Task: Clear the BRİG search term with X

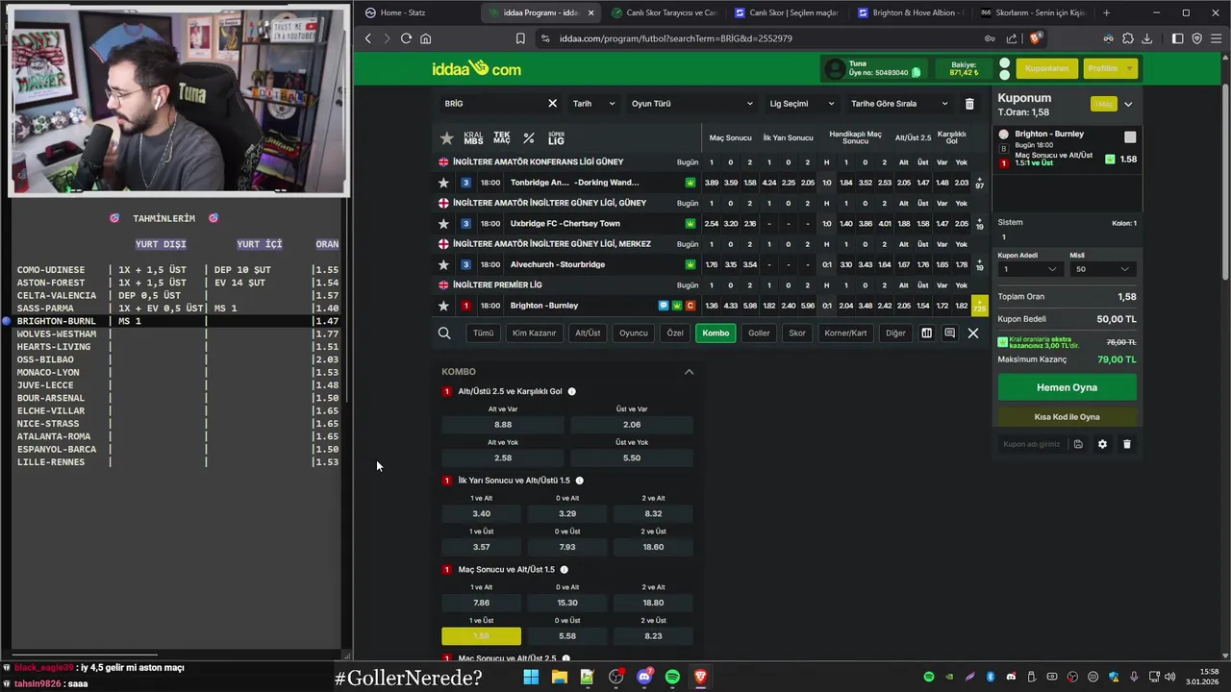Action: (x=552, y=104)
